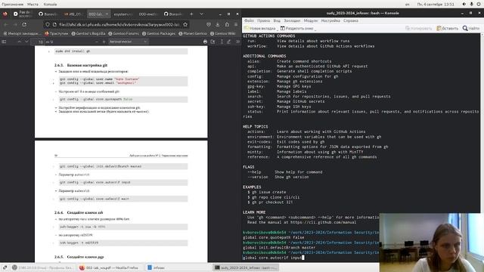This screenshot has height=272, width=484.
Task: Open the Справка menu in Konsole
Action: (351, 20)
